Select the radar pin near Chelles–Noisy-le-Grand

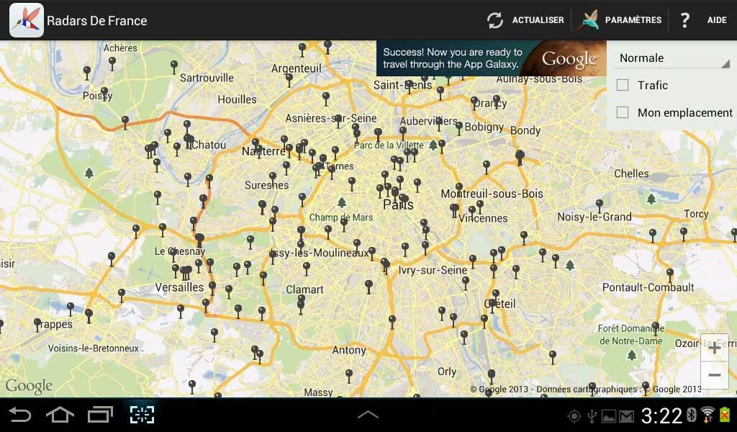600,205
